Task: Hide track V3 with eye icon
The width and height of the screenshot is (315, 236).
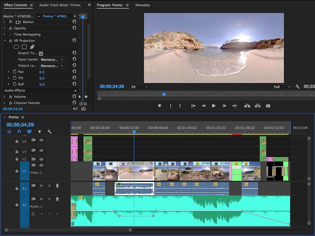Action: click(41, 151)
